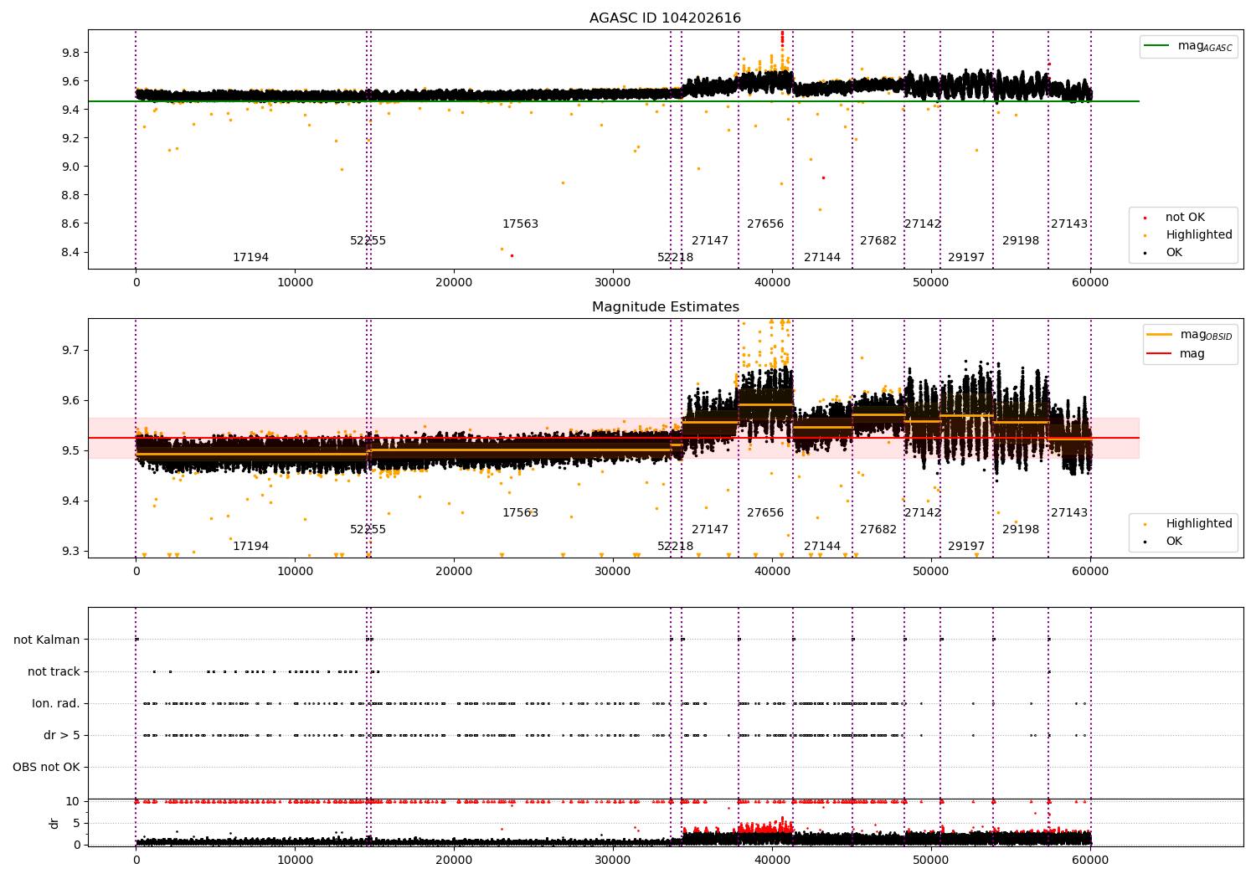The width and height of the screenshot is (1256, 879).
Task: Click obsid label 27142 in the AGASC ID plot
Action: (923, 224)
